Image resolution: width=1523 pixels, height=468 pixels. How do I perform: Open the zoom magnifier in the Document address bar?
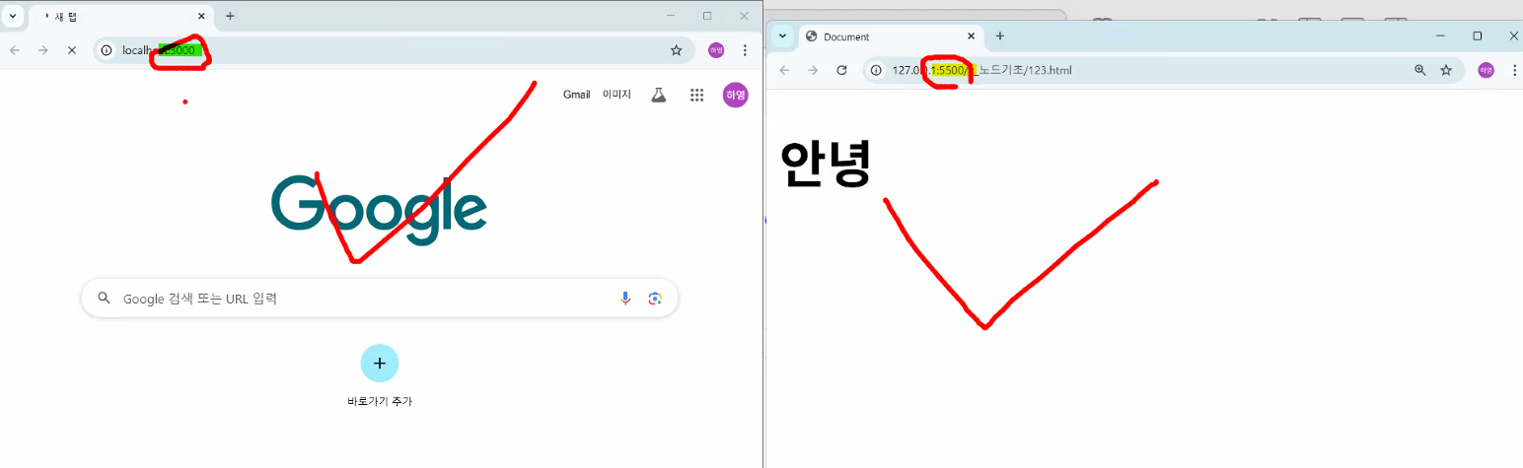tap(1420, 70)
